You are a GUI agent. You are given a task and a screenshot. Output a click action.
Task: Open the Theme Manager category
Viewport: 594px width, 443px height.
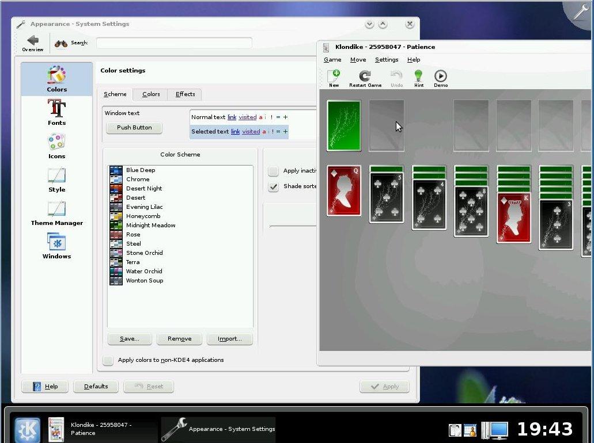[57, 212]
